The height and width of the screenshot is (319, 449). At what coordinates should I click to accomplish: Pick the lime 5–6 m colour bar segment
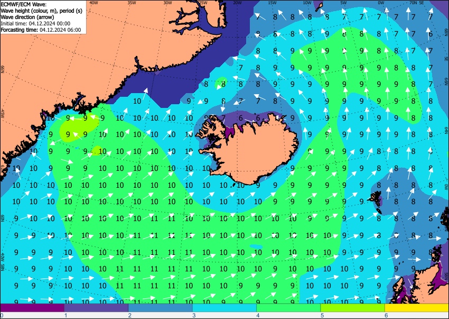pos(353,307)
